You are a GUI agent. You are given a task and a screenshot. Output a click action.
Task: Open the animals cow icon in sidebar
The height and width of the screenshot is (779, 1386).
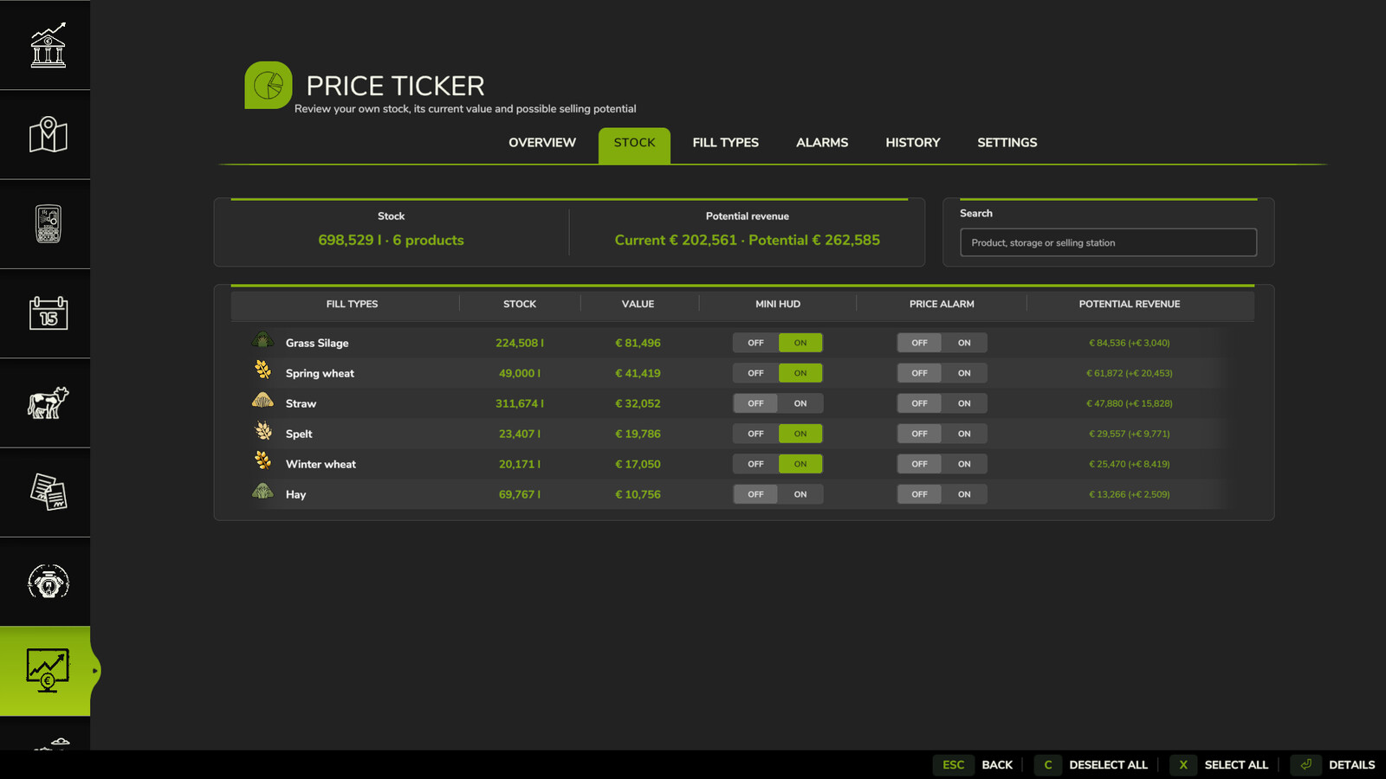(x=48, y=402)
